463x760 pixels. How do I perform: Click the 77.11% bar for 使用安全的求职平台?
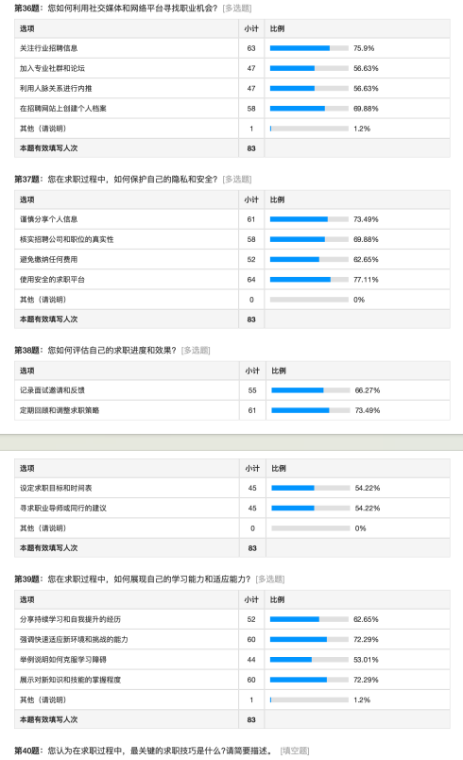(x=309, y=280)
